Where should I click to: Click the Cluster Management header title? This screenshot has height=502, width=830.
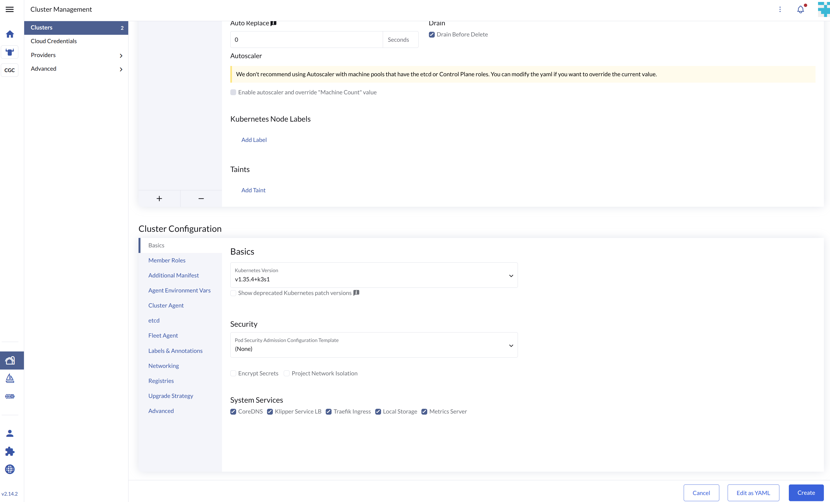[61, 9]
